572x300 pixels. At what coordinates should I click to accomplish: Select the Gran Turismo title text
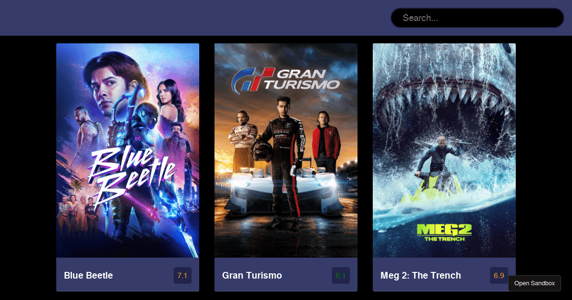252,275
